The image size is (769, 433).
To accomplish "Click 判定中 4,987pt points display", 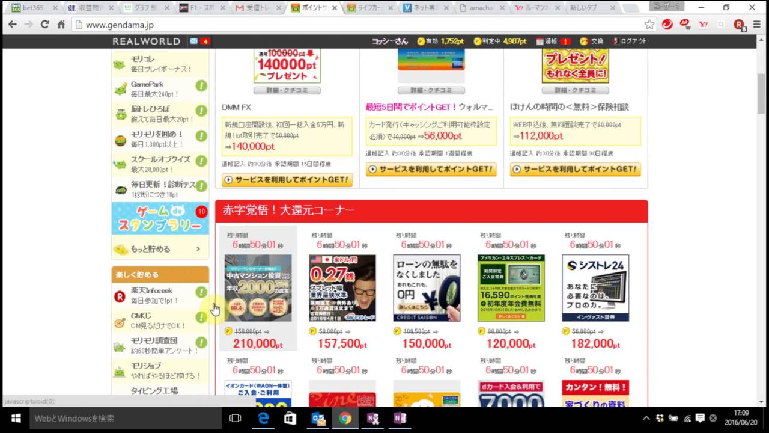I will pyautogui.click(x=500, y=41).
